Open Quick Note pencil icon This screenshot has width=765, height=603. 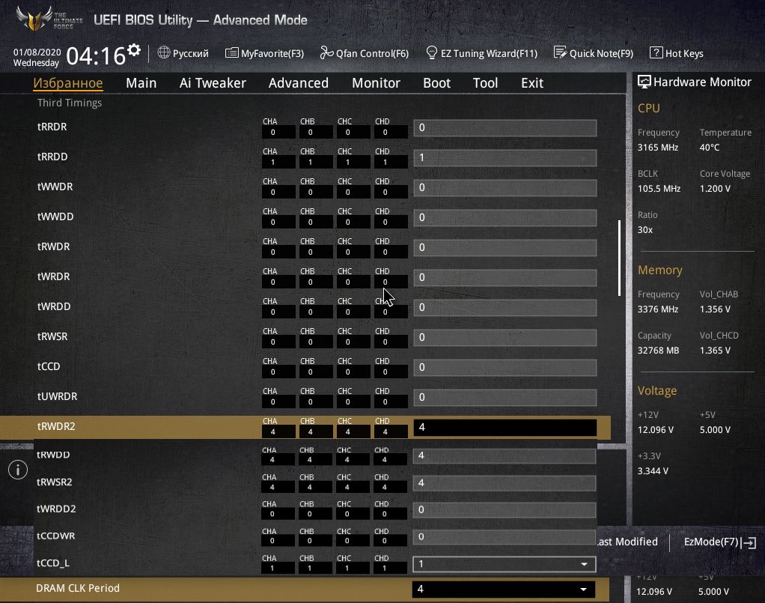point(560,52)
